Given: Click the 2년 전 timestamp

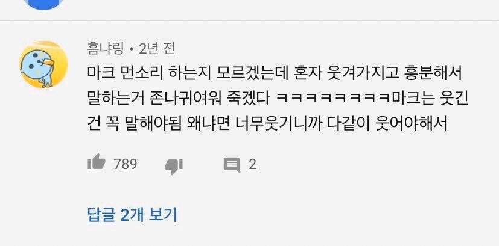Looking at the screenshot, I should 157,49.
